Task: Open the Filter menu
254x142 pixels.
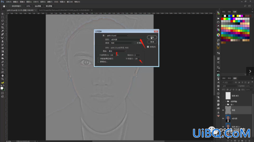Action: (50, 2)
